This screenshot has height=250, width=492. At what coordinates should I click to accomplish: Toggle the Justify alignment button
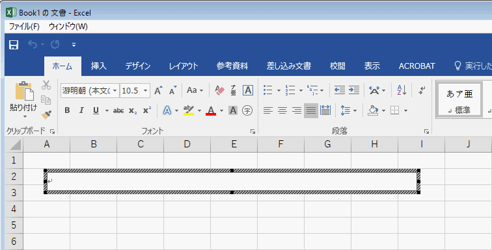click(311, 110)
